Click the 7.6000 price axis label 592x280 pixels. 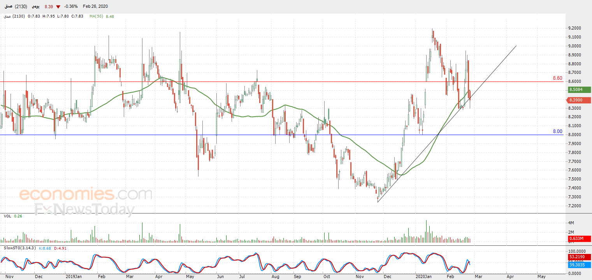pos(575,170)
